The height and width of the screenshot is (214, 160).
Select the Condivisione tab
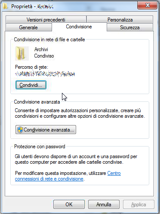click(x=79, y=27)
